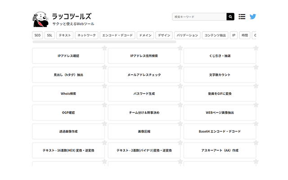
Task: Click the category tabs horizontal scrollbar
Action: (x=104, y=42)
